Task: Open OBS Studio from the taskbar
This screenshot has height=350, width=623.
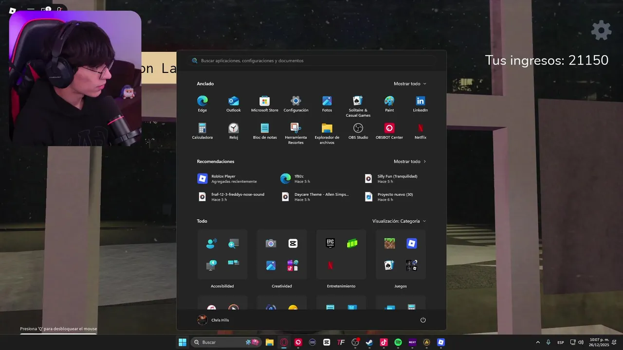Action: tap(355, 342)
